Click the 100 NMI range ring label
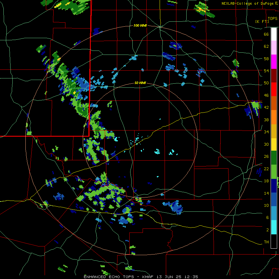The height and width of the screenshot is (279, 279). tap(140, 25)
